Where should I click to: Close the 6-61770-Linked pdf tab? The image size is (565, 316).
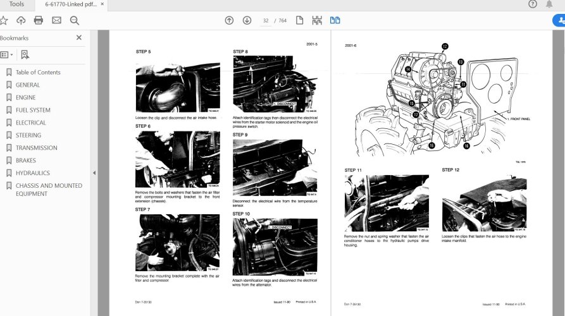(102, 4)
